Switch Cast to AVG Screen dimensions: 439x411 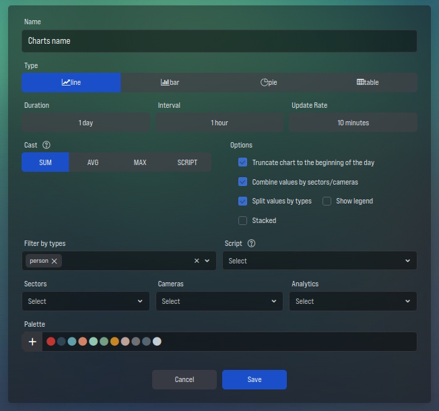click(x=93, y=162)
